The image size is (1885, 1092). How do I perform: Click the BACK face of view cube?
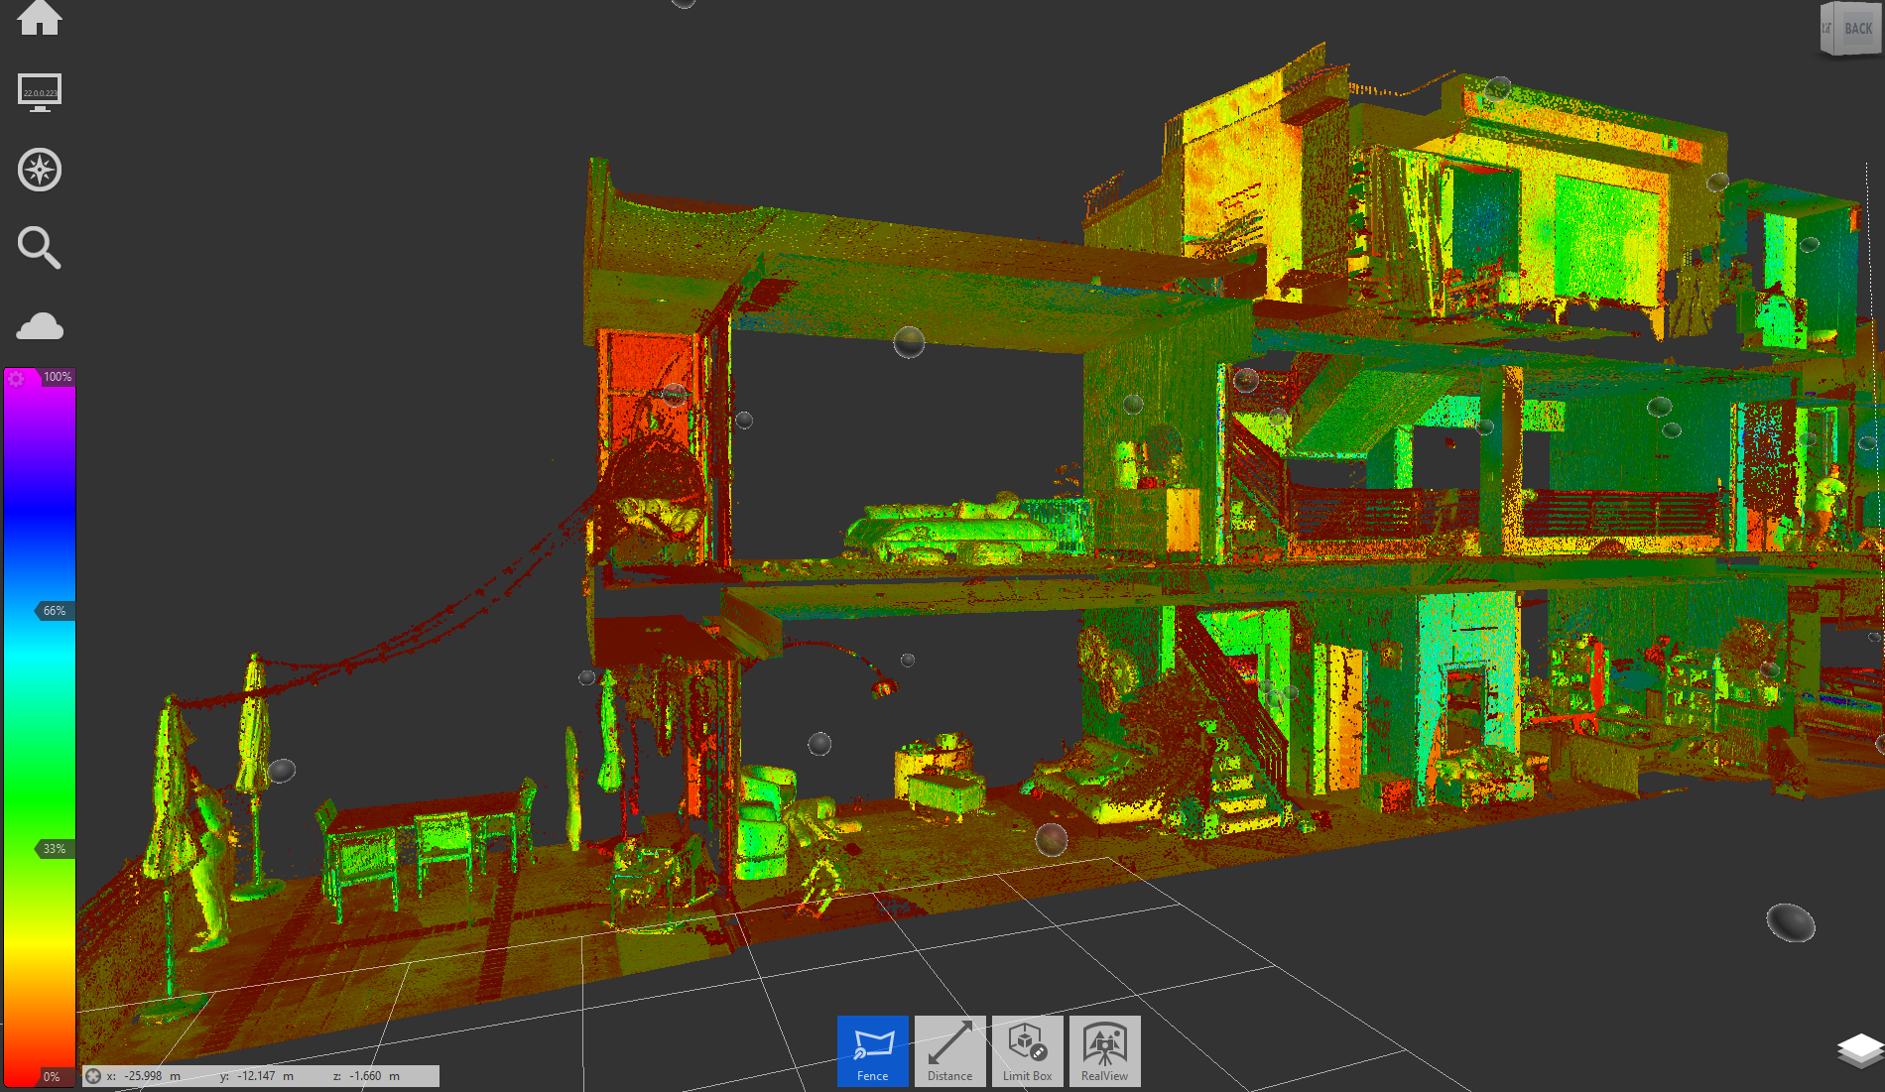coord(1857,29)
